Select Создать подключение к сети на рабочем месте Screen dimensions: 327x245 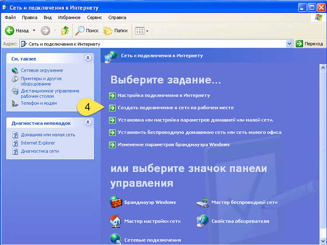click(x=176, y=107)
